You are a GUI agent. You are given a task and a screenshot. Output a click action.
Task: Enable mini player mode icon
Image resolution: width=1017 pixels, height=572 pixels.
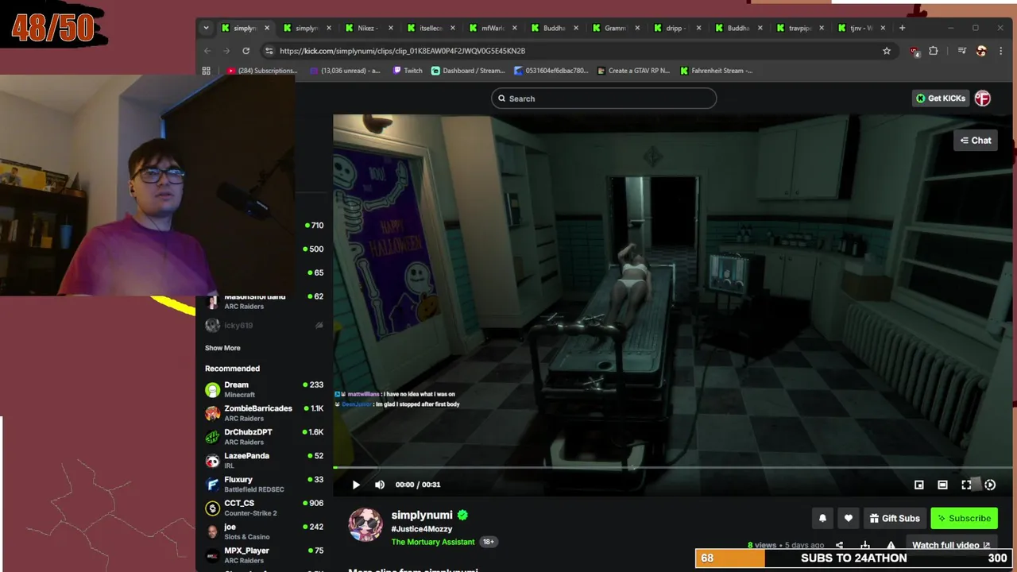click(x=918, y=485)
